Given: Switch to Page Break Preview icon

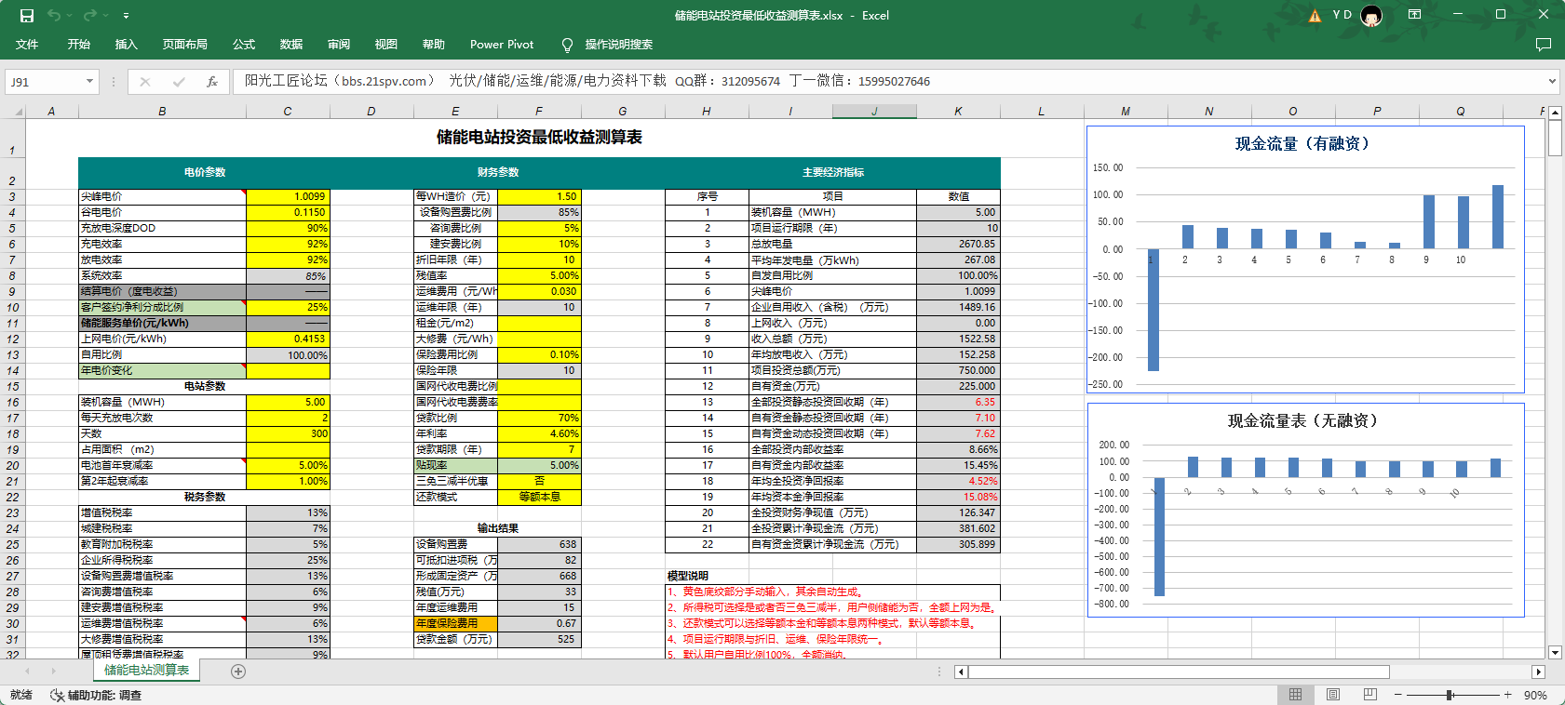Looking at the screenshot, I should coord(1370,695).
